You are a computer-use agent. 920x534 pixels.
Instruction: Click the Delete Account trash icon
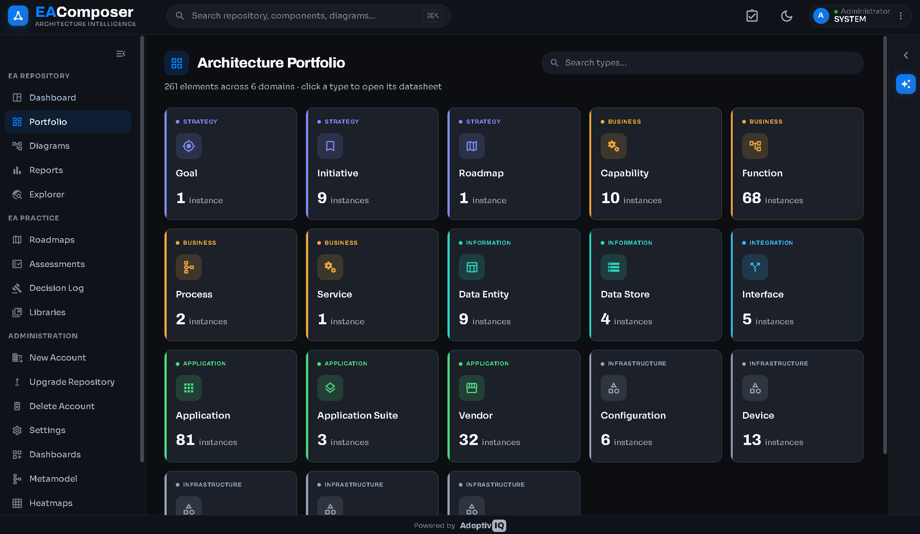[x=17, y=406]
